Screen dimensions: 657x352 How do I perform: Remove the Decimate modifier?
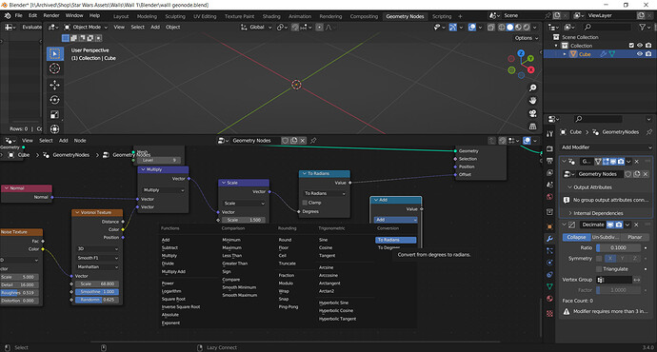636,225
